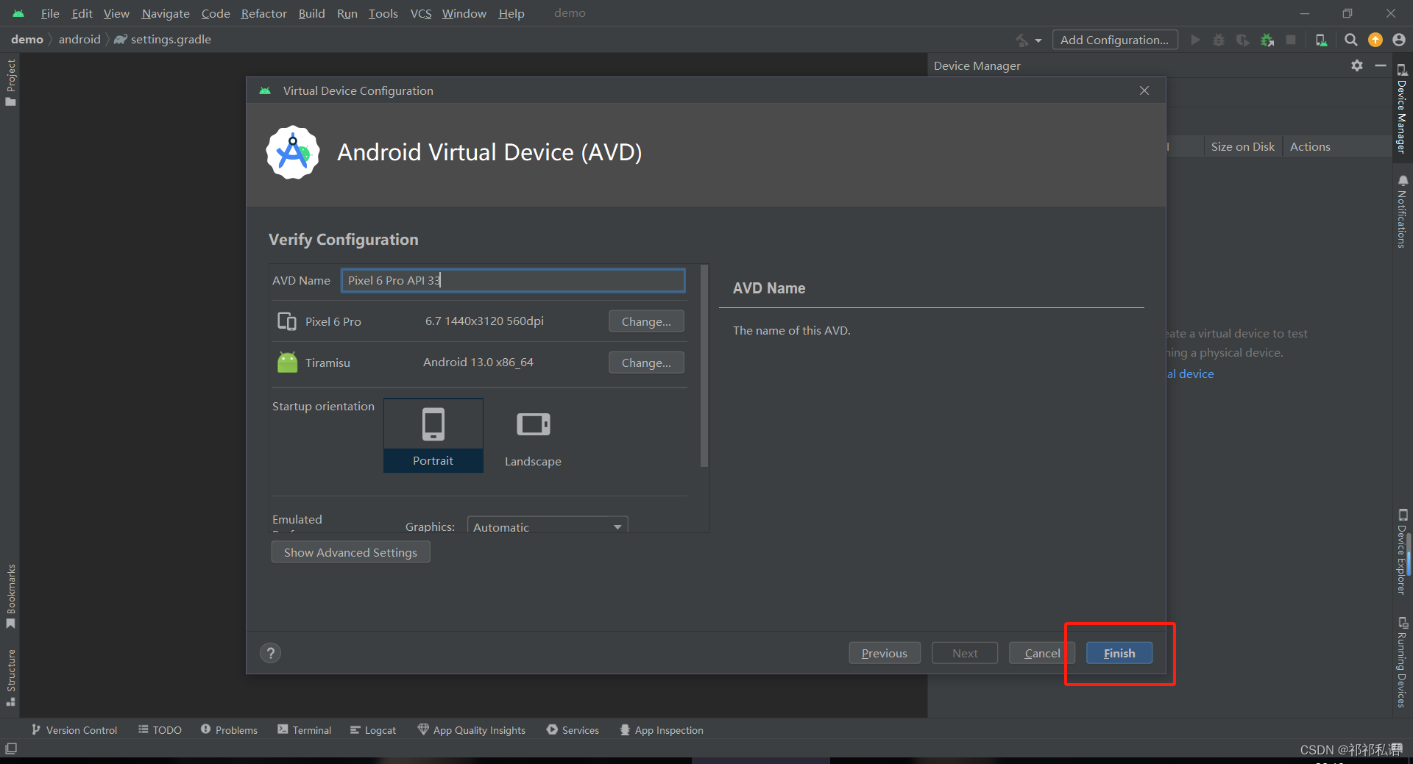1413x764 pixels.
Task: Open the Bookmarks tool window tab
Action: pyautogui.click(x=10, y=596)
